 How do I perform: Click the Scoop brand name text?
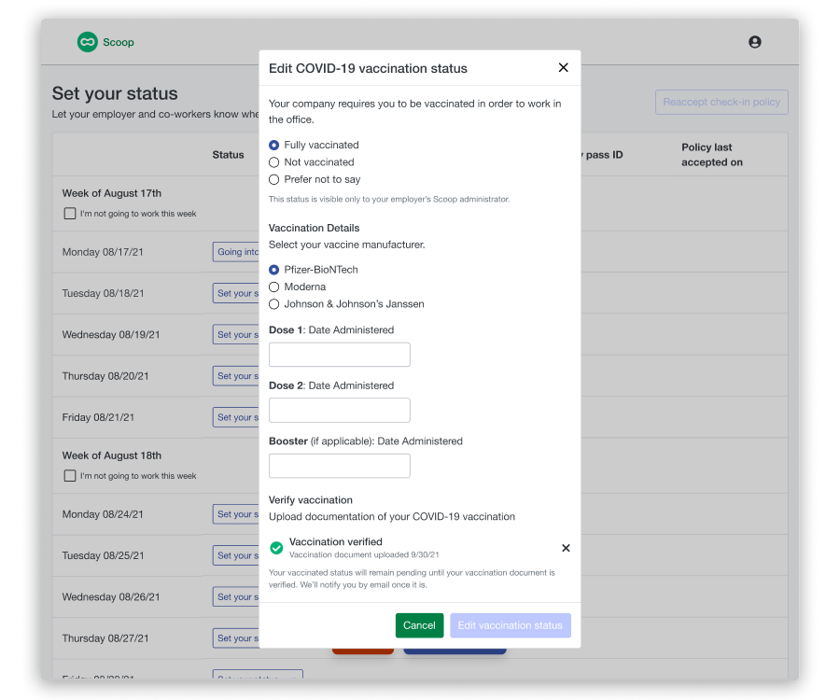119,42
